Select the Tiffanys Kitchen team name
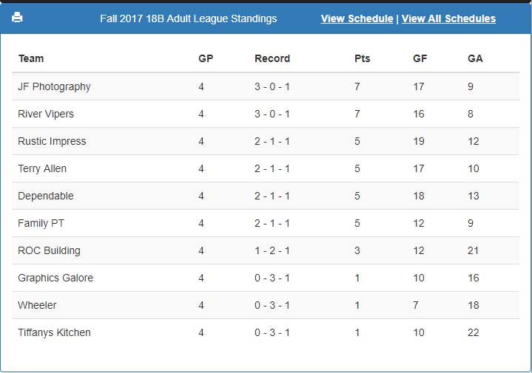This screenshot has height=373, width=532. 54,332
